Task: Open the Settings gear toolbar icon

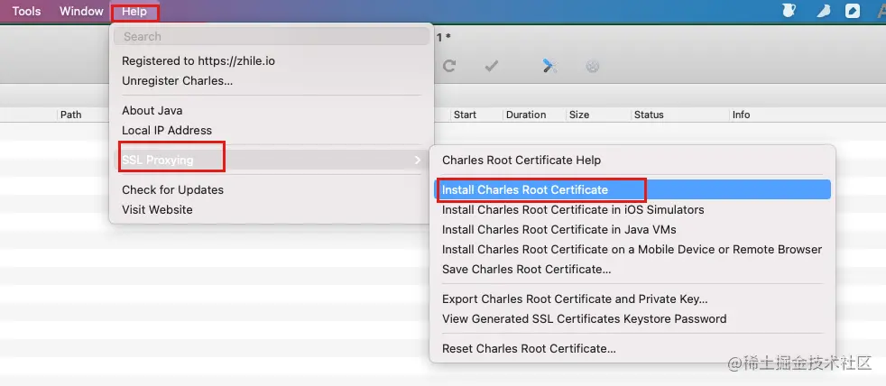Action: tap(592, 67)
